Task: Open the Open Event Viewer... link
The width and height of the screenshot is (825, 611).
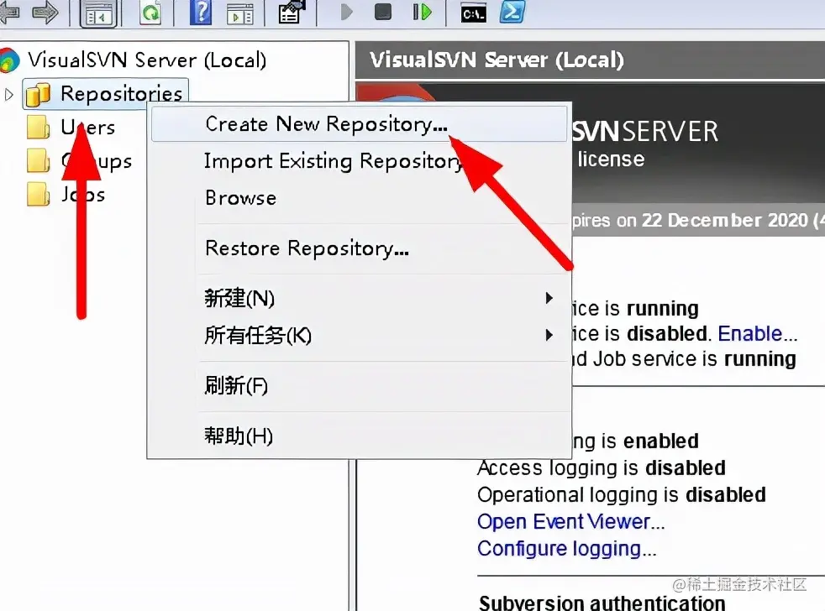Action: [571, 521]
